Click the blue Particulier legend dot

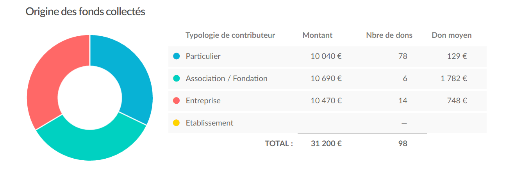pos(176,57)
